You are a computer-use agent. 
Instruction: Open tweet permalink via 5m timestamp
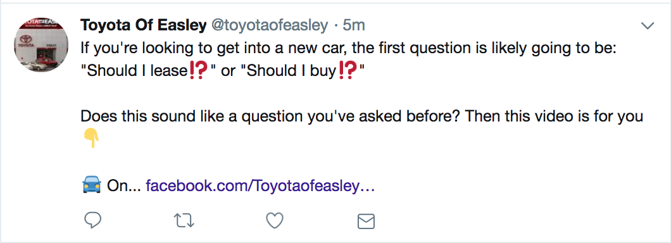[354, 26]
